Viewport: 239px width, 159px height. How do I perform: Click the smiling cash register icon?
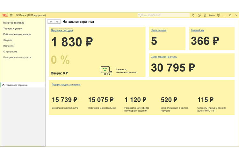[x=106, y=71]
